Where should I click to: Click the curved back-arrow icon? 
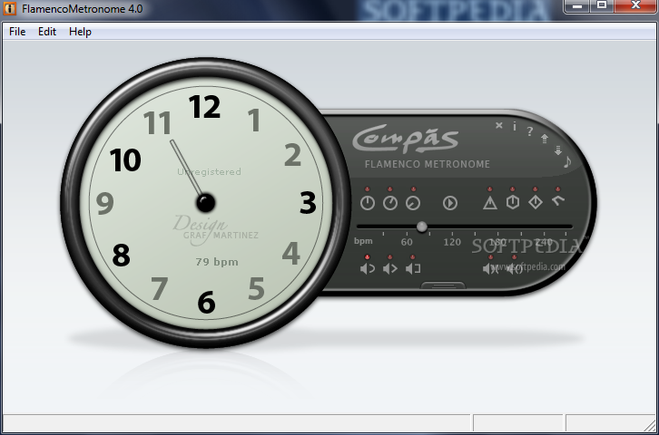point(557,201)
